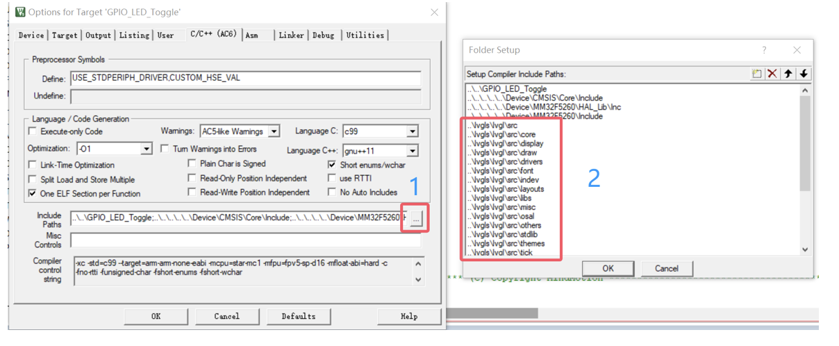Click the Define preprocessor symbols field
839x346 pixels.
(245, 78)
